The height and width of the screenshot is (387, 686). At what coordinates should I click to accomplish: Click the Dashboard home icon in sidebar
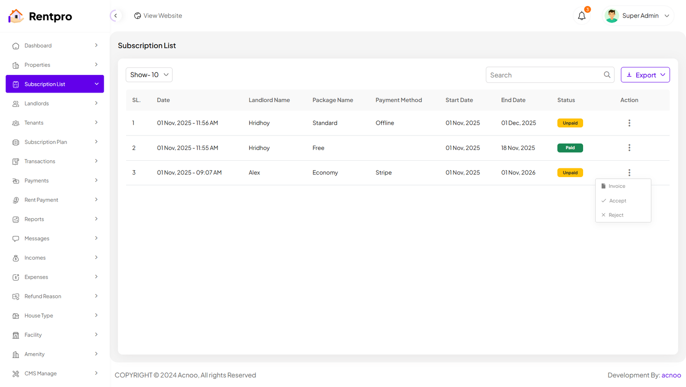16,46
